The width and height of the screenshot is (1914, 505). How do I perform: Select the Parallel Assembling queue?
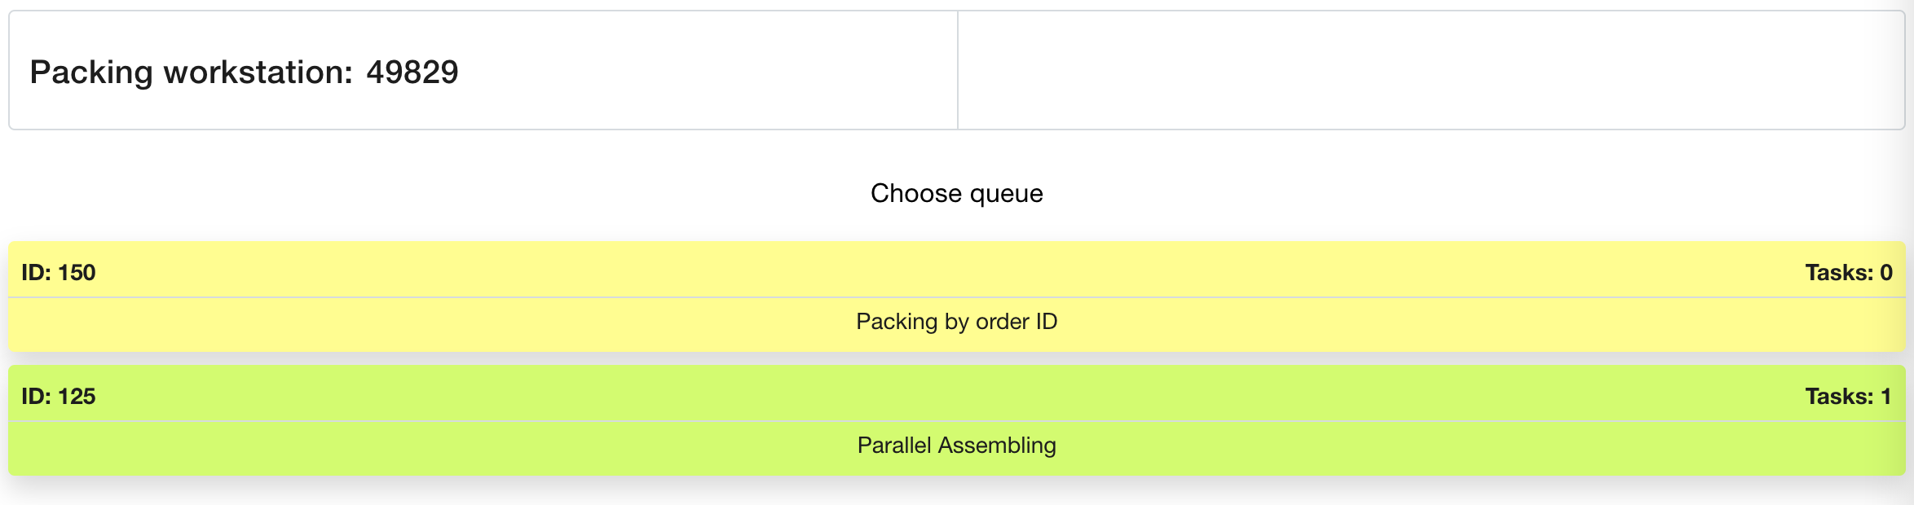[x=957, y=420]
